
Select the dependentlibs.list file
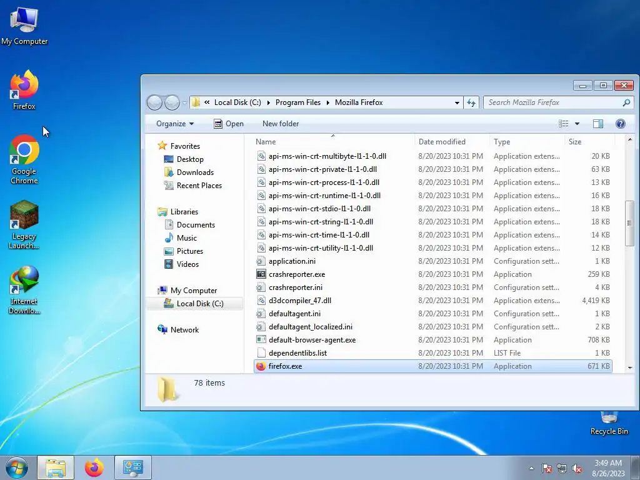(x=432, y=353)
